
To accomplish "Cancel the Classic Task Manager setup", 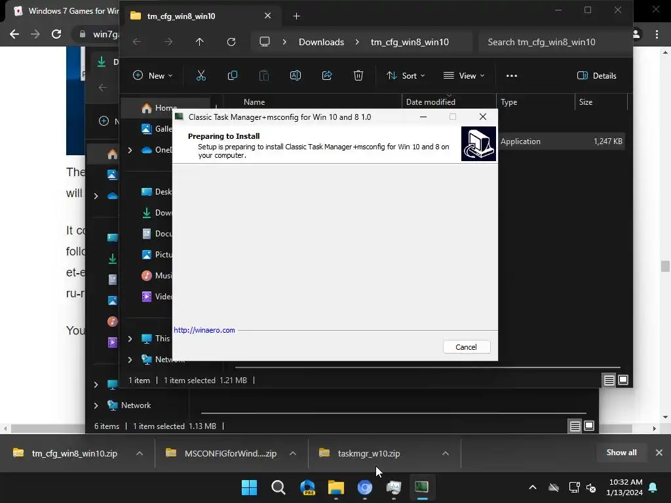I will pos(467,347).
